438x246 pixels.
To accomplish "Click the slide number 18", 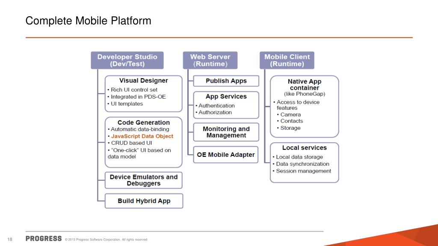I will [10, 239].
